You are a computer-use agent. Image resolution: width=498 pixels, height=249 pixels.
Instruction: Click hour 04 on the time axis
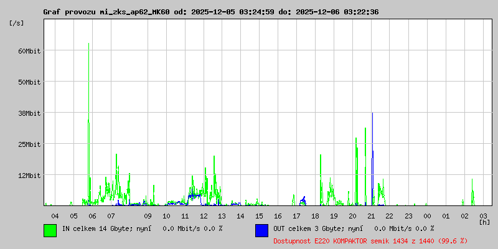[x=55, y=215]
